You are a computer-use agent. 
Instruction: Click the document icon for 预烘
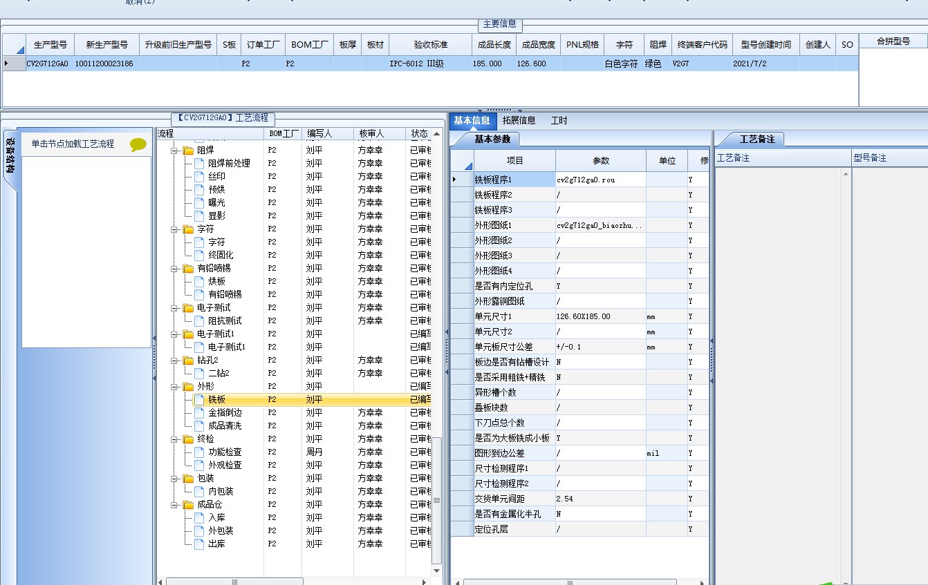point(200,189)
